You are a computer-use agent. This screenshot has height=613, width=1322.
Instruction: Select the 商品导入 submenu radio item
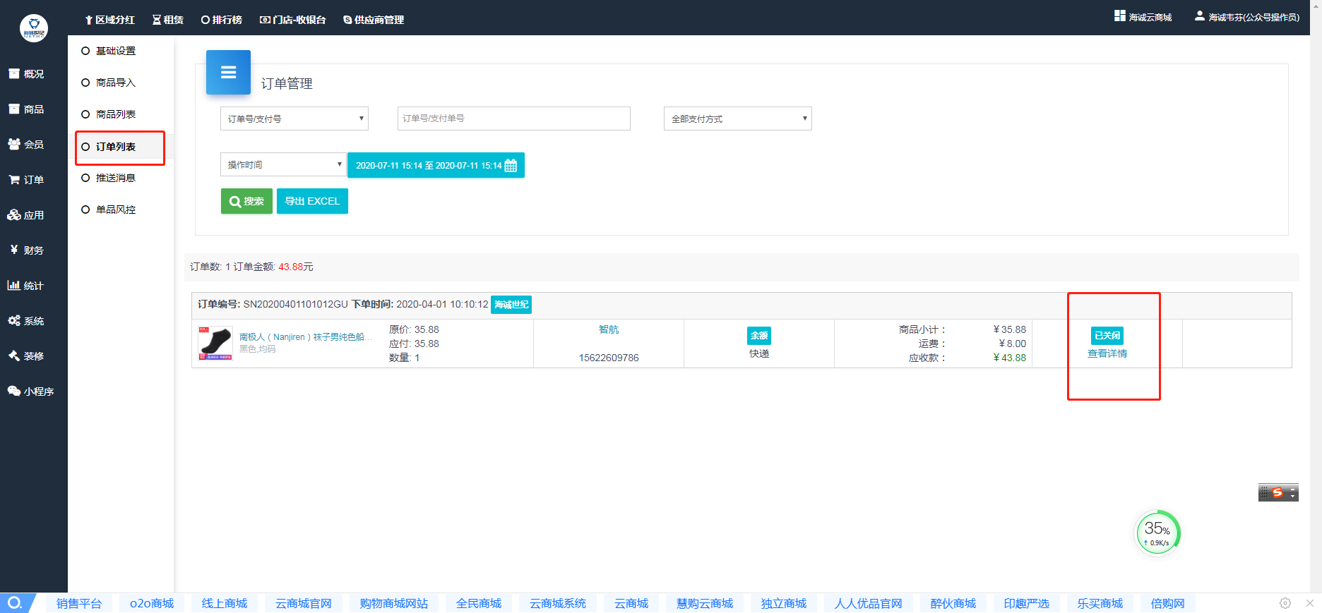tap(85, 83)
